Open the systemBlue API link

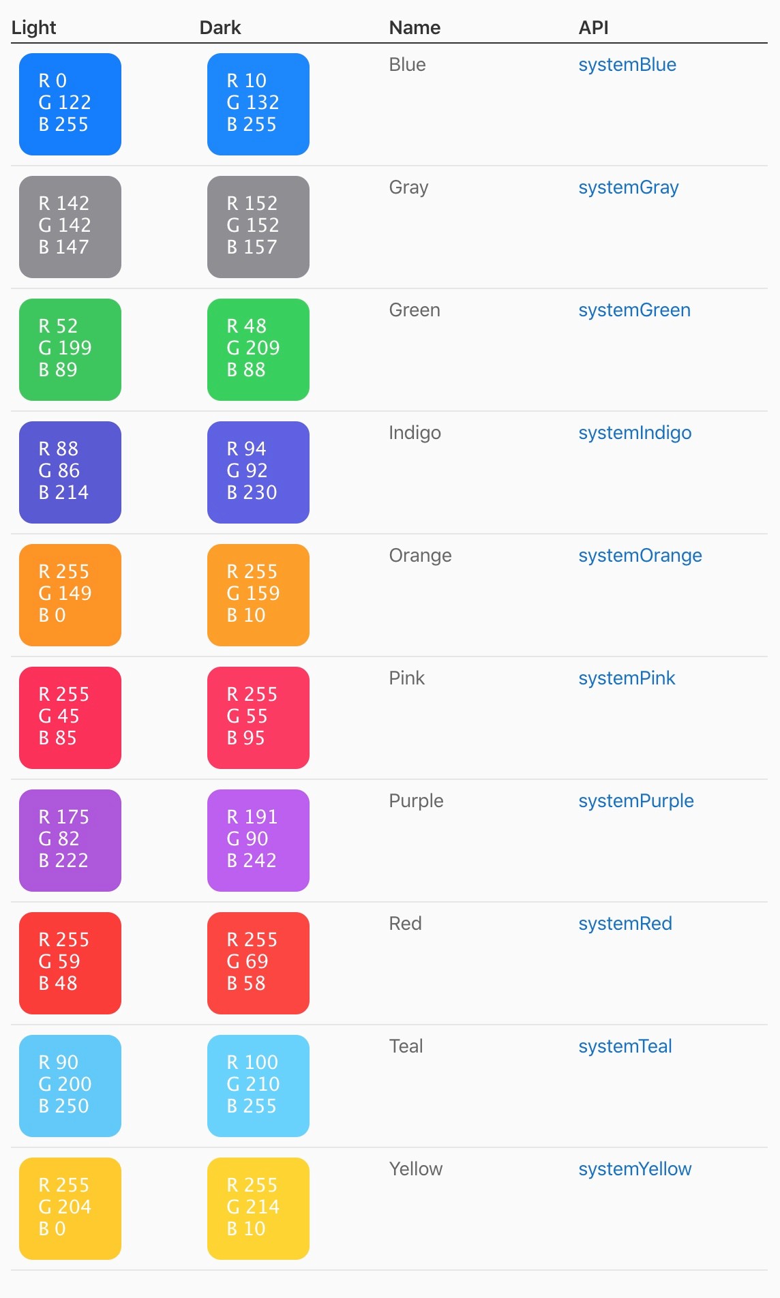click(627, 65)
